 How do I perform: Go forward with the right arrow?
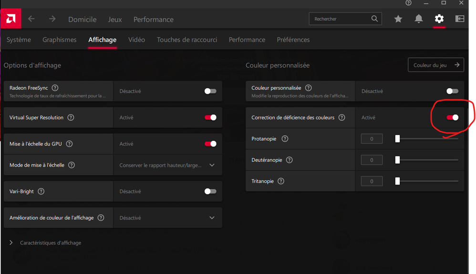[52, 19]
